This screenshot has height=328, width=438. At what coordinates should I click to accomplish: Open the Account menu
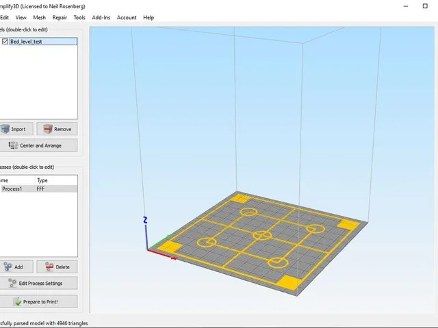(x=127, y=18)
